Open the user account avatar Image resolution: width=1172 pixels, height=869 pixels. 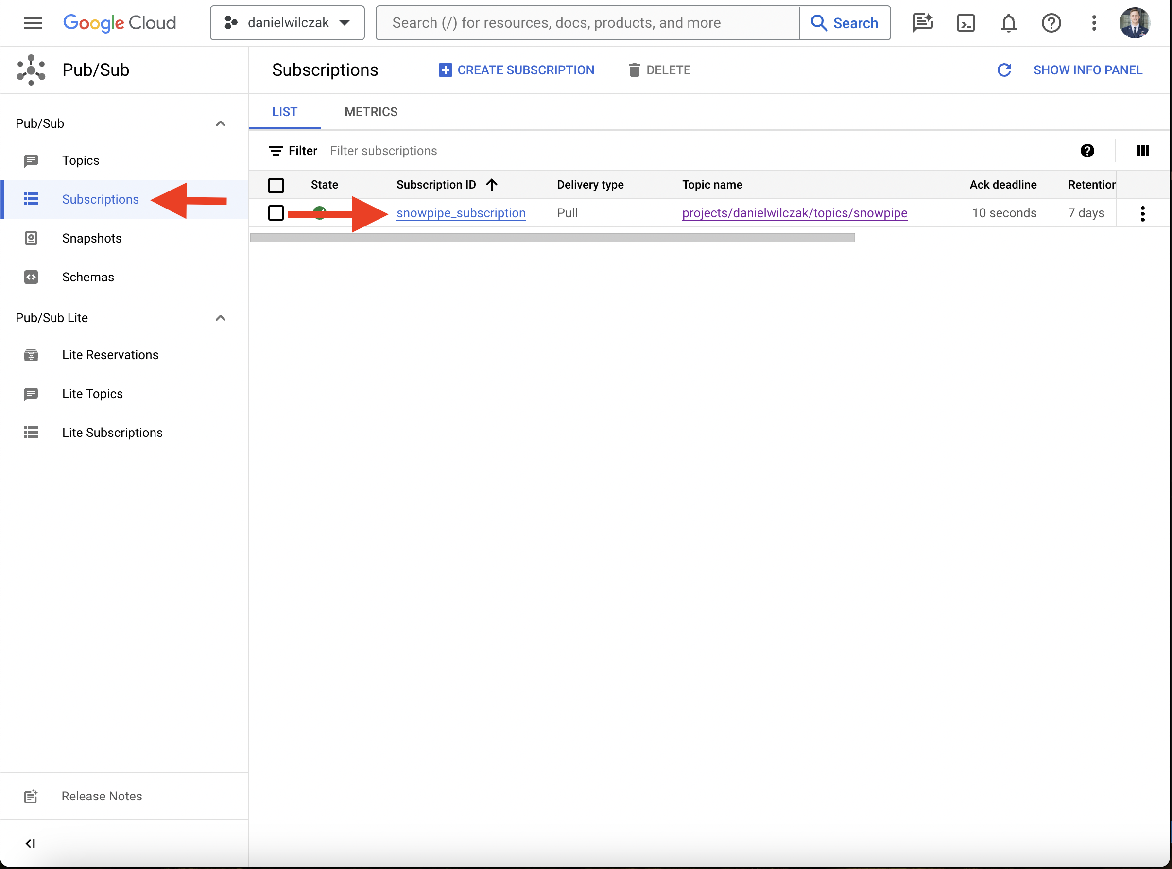point(1135,23)
